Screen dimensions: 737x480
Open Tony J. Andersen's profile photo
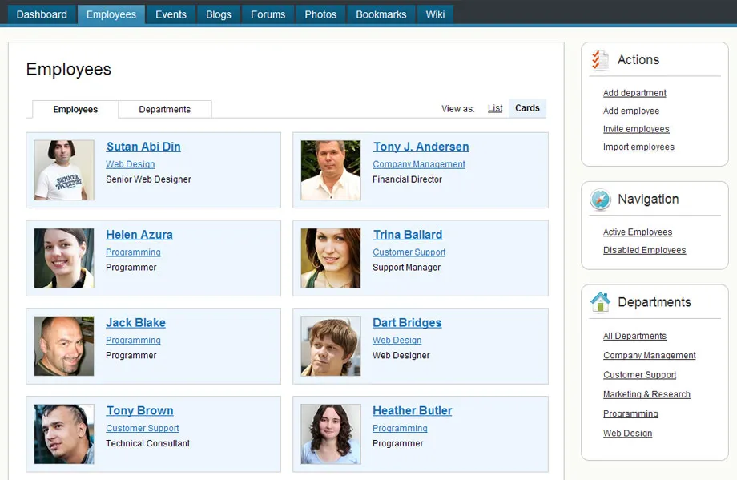pos(330,170)
